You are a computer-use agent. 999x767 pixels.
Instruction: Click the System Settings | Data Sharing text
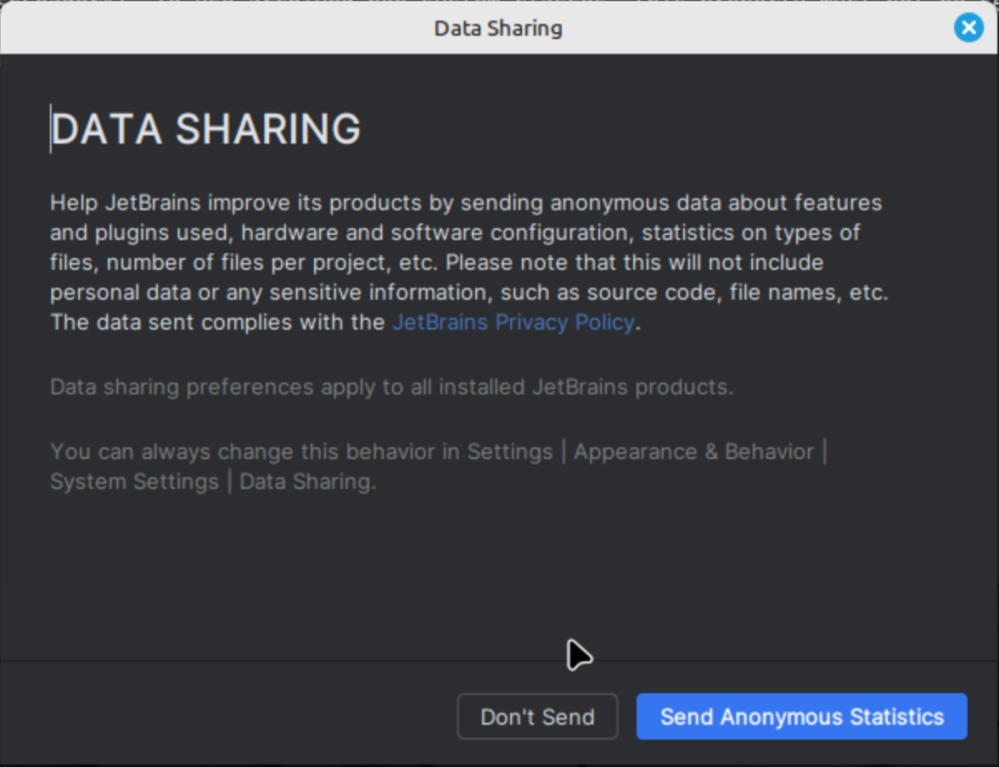click(x=214, y=480)
